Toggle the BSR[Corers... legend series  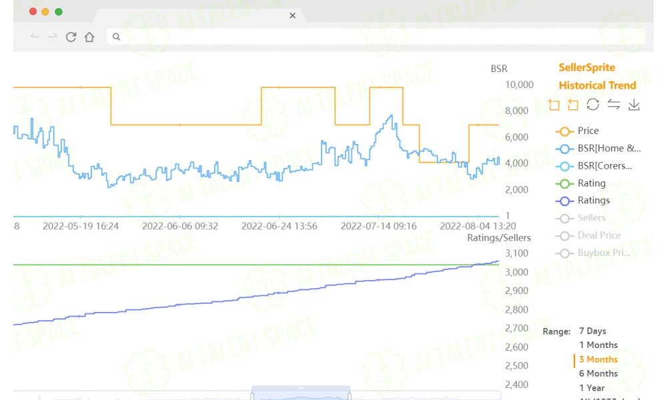tap(594, 166)
